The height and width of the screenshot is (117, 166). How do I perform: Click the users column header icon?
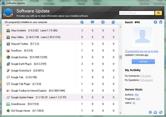82,22
